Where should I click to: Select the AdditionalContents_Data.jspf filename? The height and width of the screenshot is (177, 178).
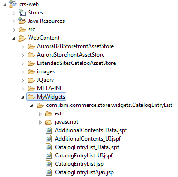click(91, 130)
